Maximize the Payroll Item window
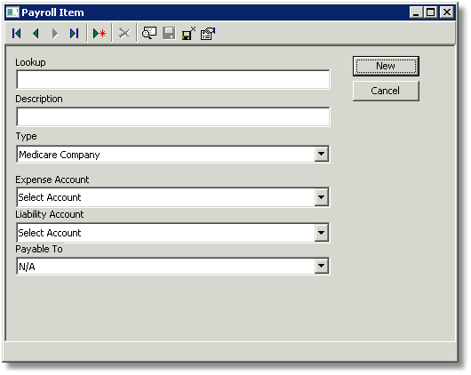Image resolution: width=471 pixels, height=375 pixels. [x=431, y=12]
